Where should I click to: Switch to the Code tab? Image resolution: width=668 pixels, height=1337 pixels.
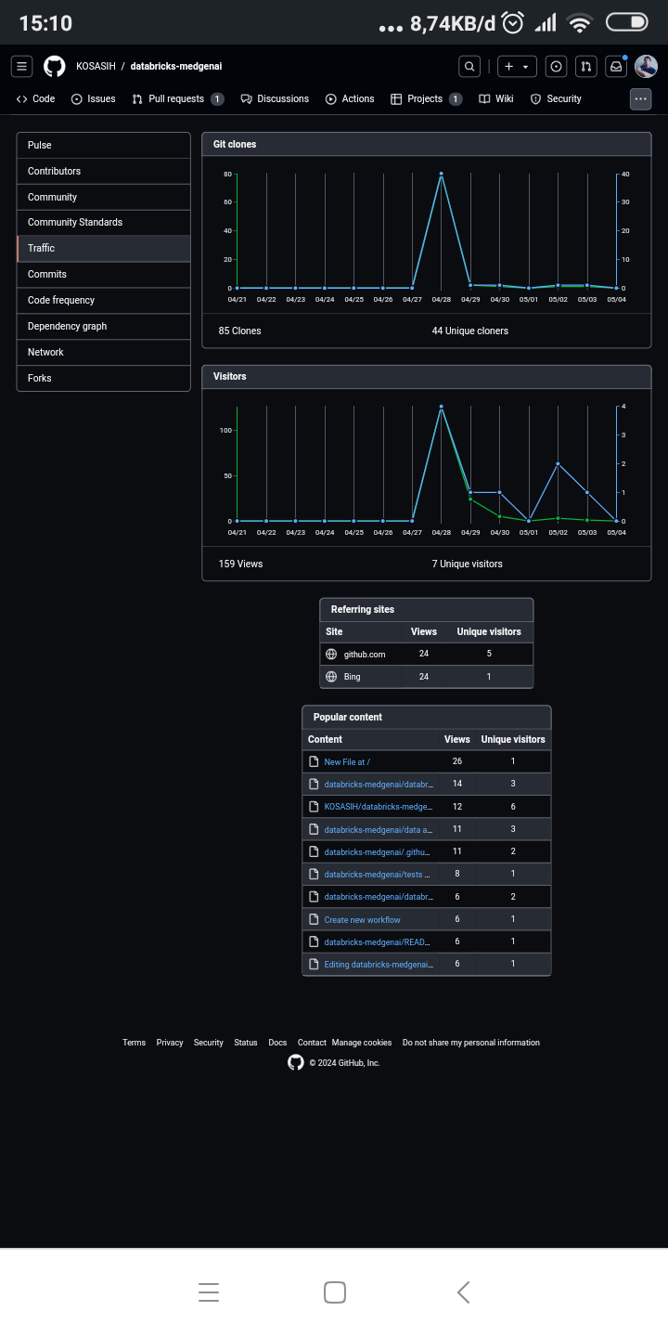36,98
